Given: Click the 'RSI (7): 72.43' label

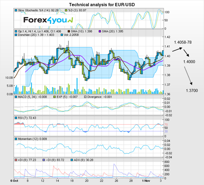Looking at the screenshot, I should coord(27,118).
